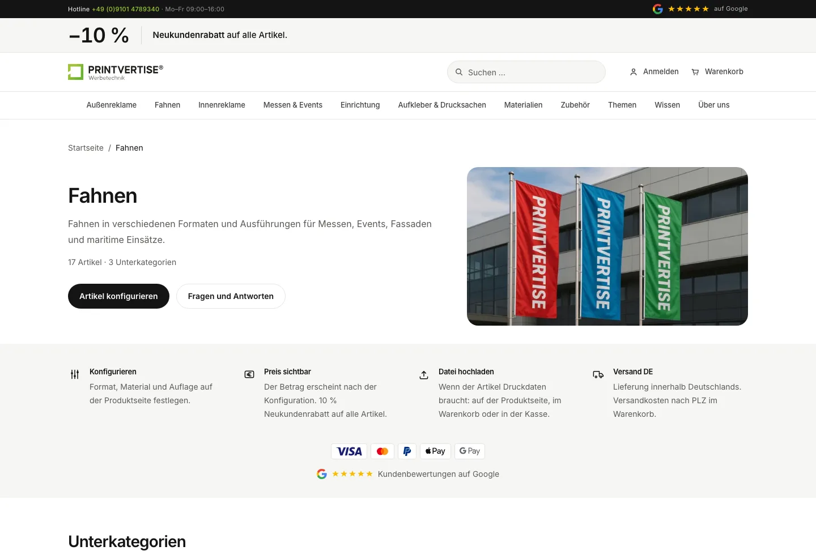
Task: Call the hotline number link
Action: click(126, 9)
